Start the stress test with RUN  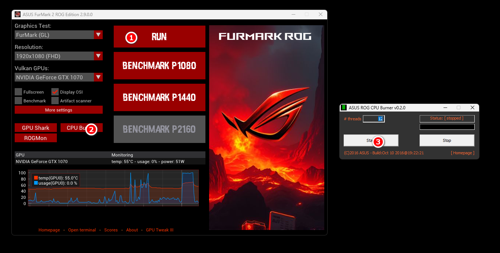[160, 37]
